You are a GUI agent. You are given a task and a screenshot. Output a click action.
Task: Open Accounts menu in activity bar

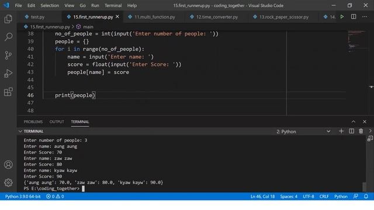pyautogui.click(x=8, y=164)
